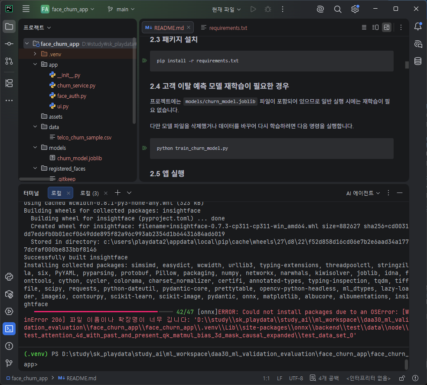This screenshot has width=427, height=385.
Task: Run the current file
Action: click(253, 9)
